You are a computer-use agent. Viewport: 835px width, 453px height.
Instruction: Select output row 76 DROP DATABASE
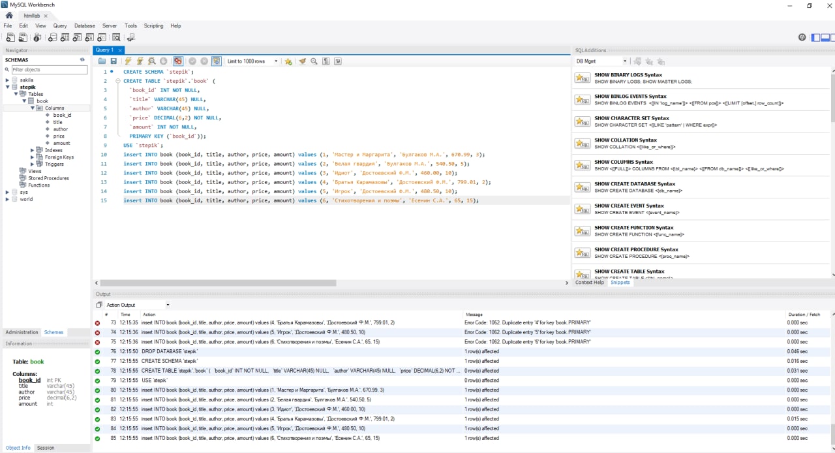tap(461, 351)
